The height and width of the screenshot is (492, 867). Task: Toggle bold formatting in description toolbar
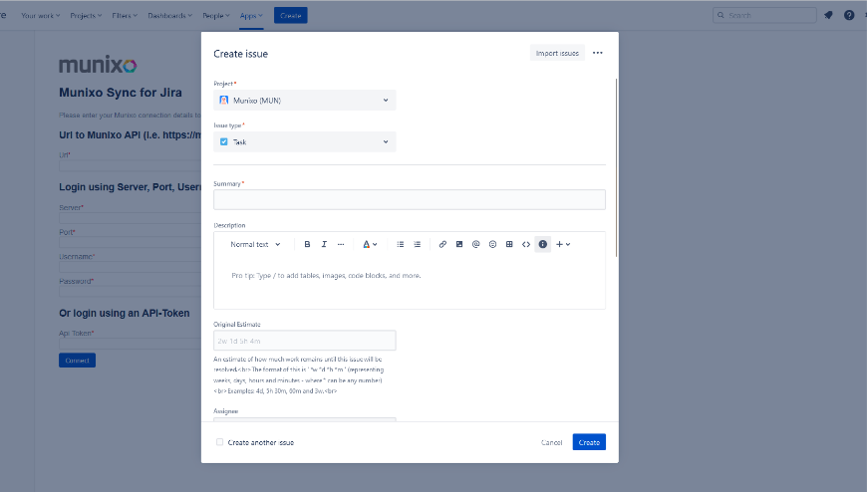(307, 244)
